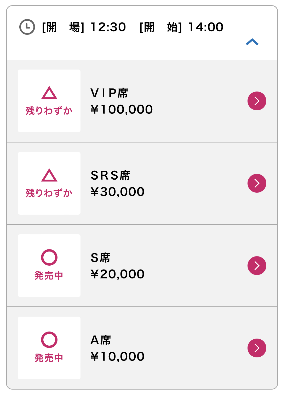The width and height of the screenshot is (282, 394).
Task: Click the circle on-sale icon for S席
Action: pos(49,258)
